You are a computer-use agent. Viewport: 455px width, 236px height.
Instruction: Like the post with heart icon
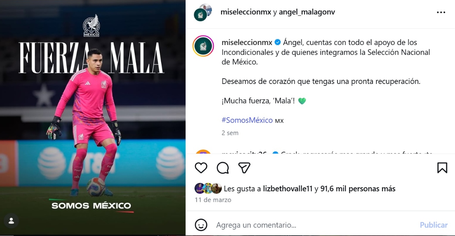click(x=201, y=168)
